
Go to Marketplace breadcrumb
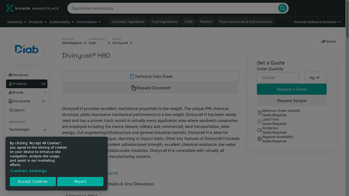(x=72, y=43)
